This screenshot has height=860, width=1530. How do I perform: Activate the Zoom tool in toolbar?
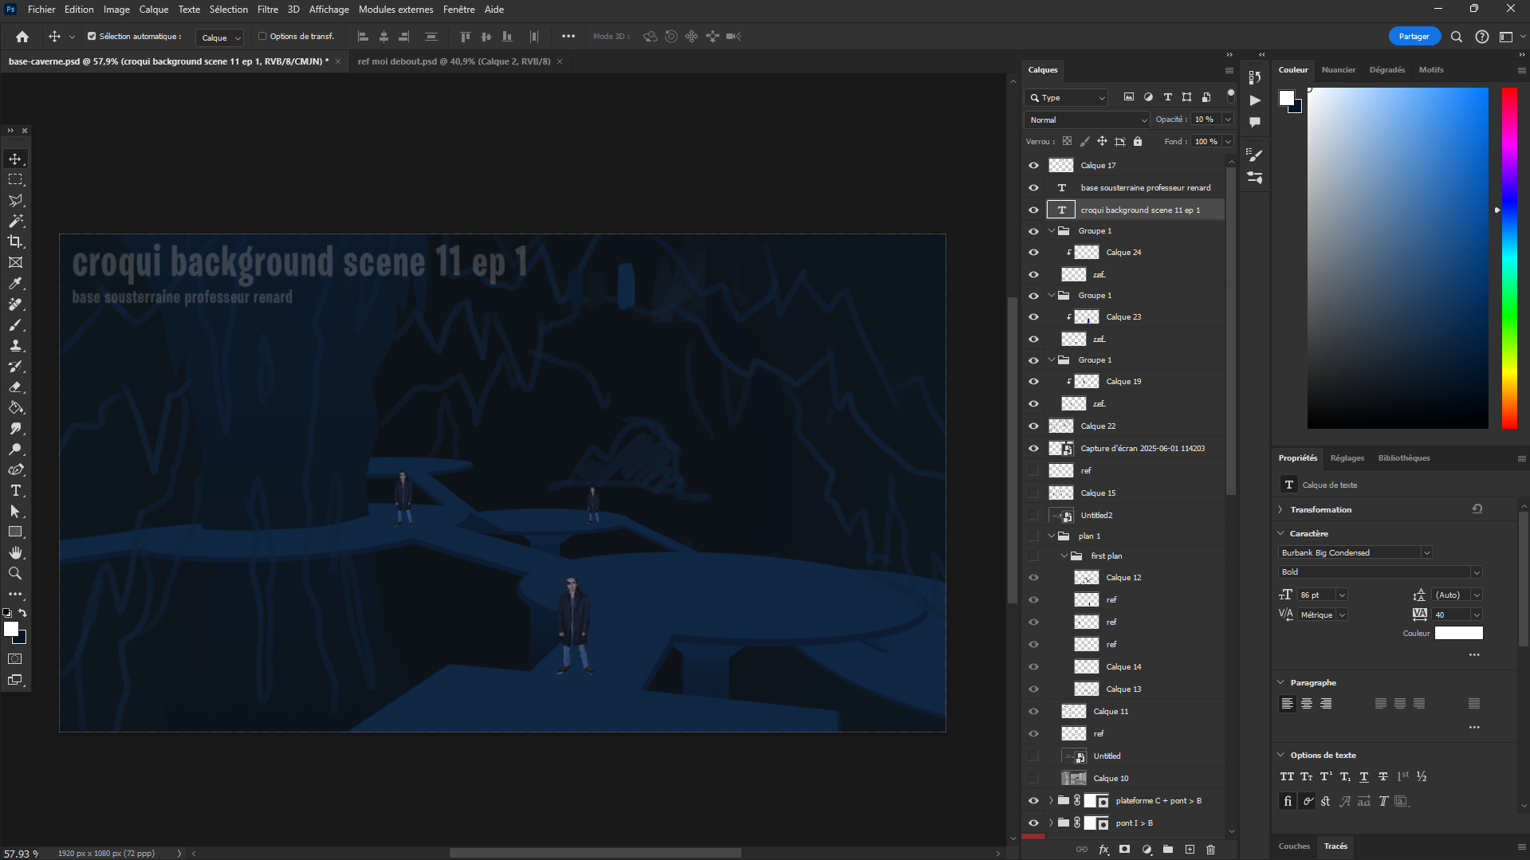pyautogui.click(x=15, y=574)
